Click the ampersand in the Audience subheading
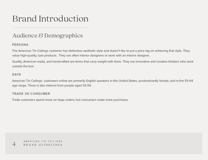 click(41, 36)
